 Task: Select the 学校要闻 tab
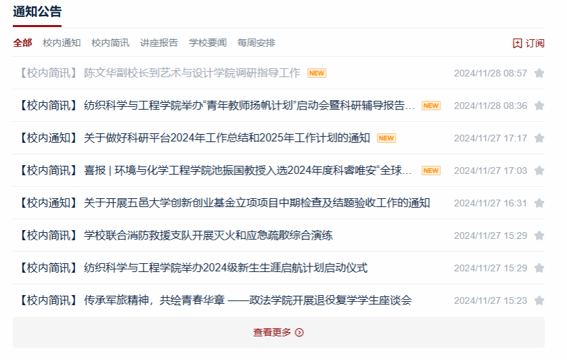click(208, 43)
